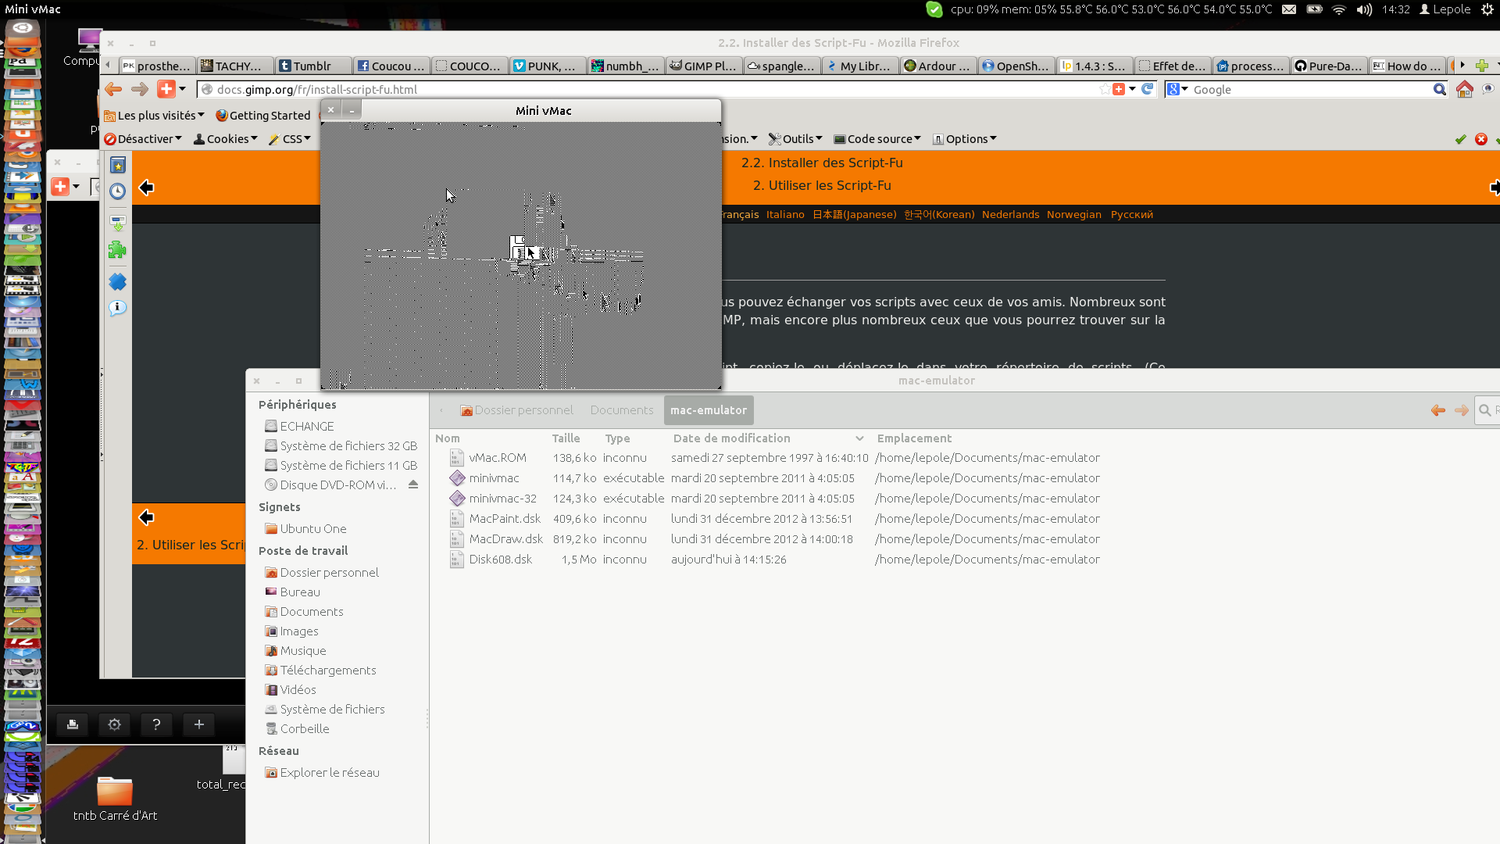Reload the page with the refresh icon
The image size is (1500, 844).
click(1148, 89)
